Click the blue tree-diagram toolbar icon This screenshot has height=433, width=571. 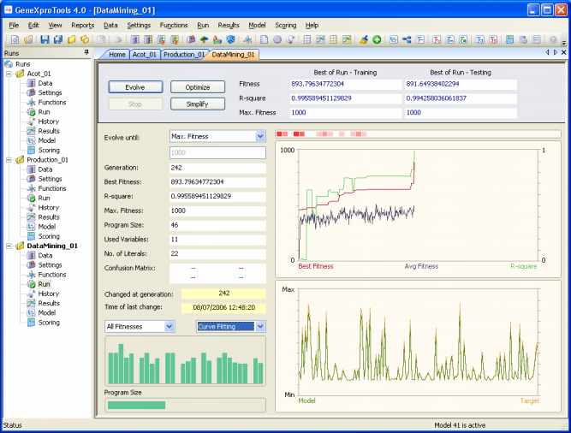point(407,39)
